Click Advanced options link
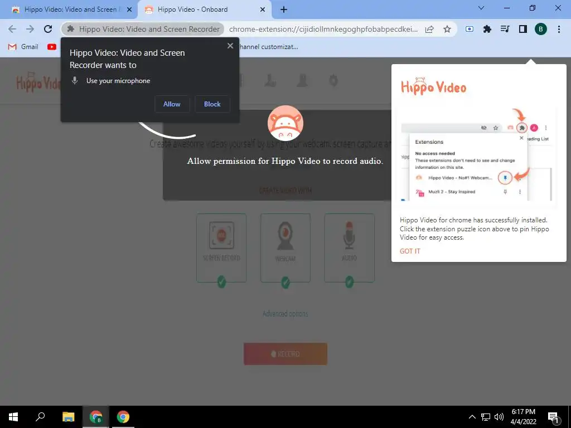The image size is (571, 428). [285, 314]
